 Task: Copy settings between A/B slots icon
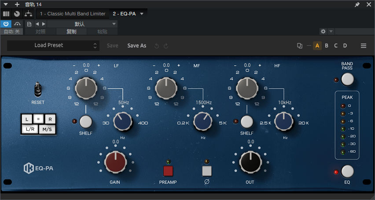tap(299, 46)
